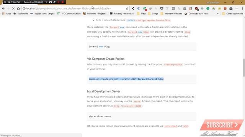This screenshot has height=137, width=245.
Task: Click the inline http://localhost:8000 code
Action: [127, 106]
